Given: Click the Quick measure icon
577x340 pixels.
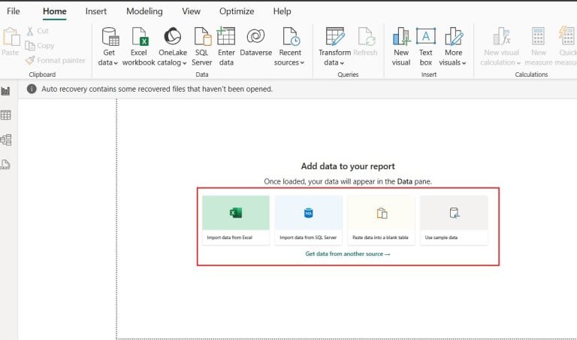Looking at the screenshot, I should click(566, 36).
